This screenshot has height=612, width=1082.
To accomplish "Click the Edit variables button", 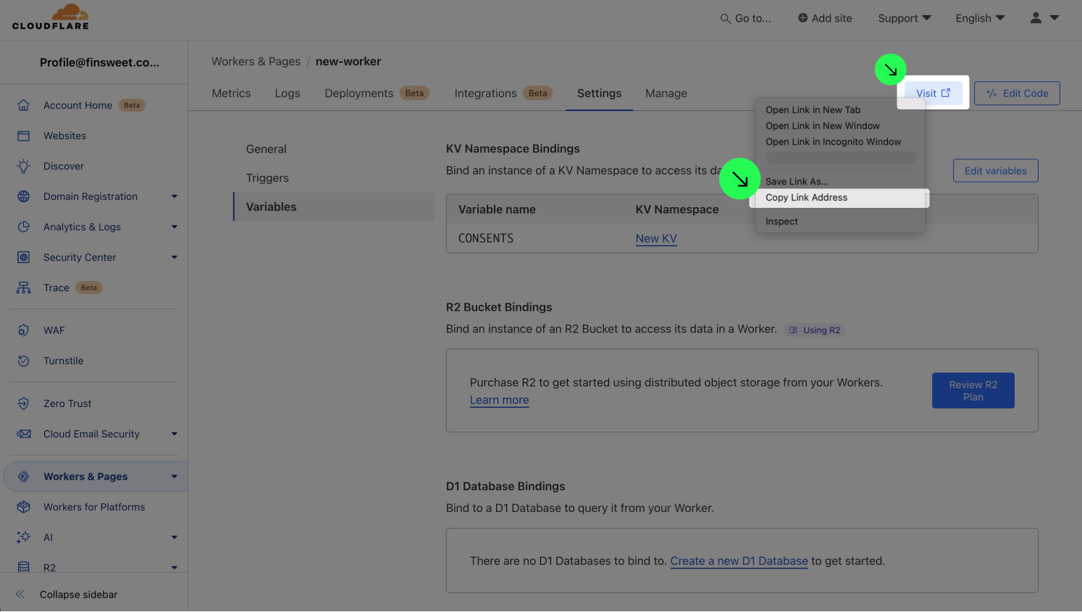I will (x=995, y=171).
